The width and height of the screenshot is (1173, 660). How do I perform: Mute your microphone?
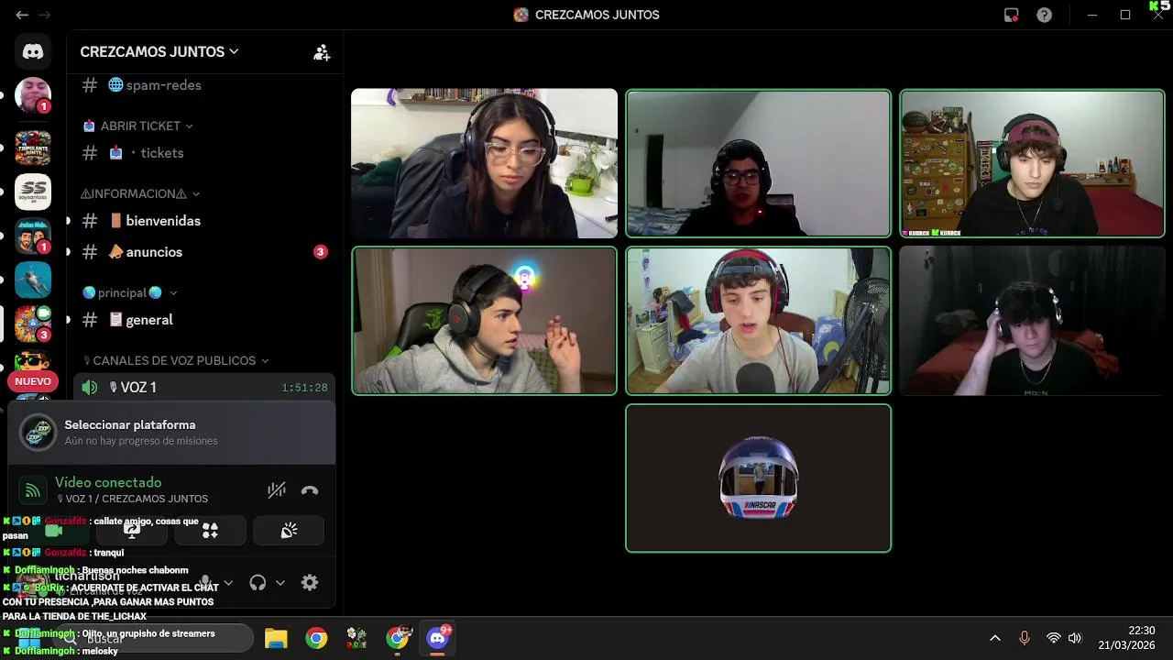[x=205, y=582]
